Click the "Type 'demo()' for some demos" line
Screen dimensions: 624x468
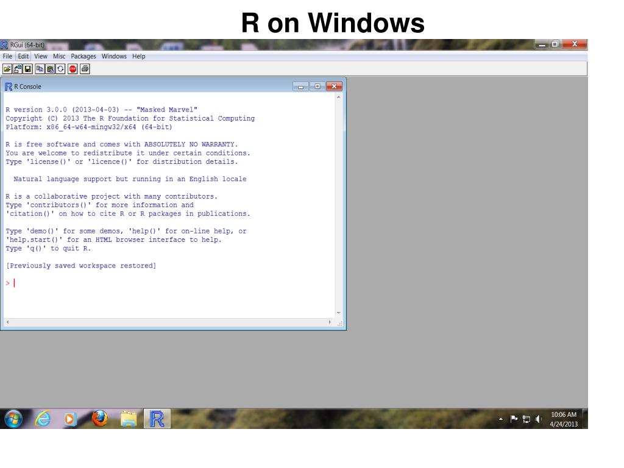126,231
